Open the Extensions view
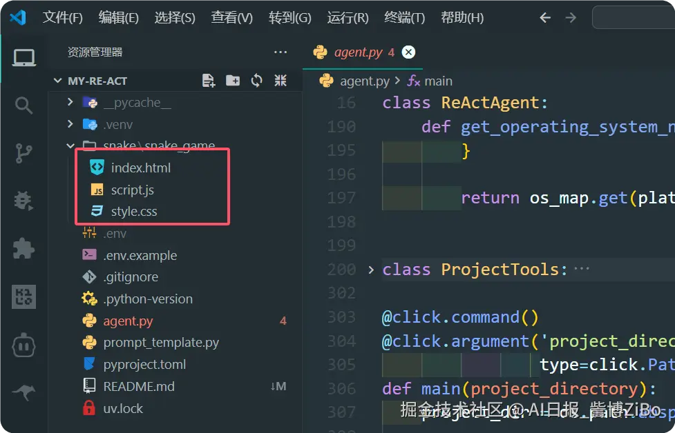 click(23, 248)
